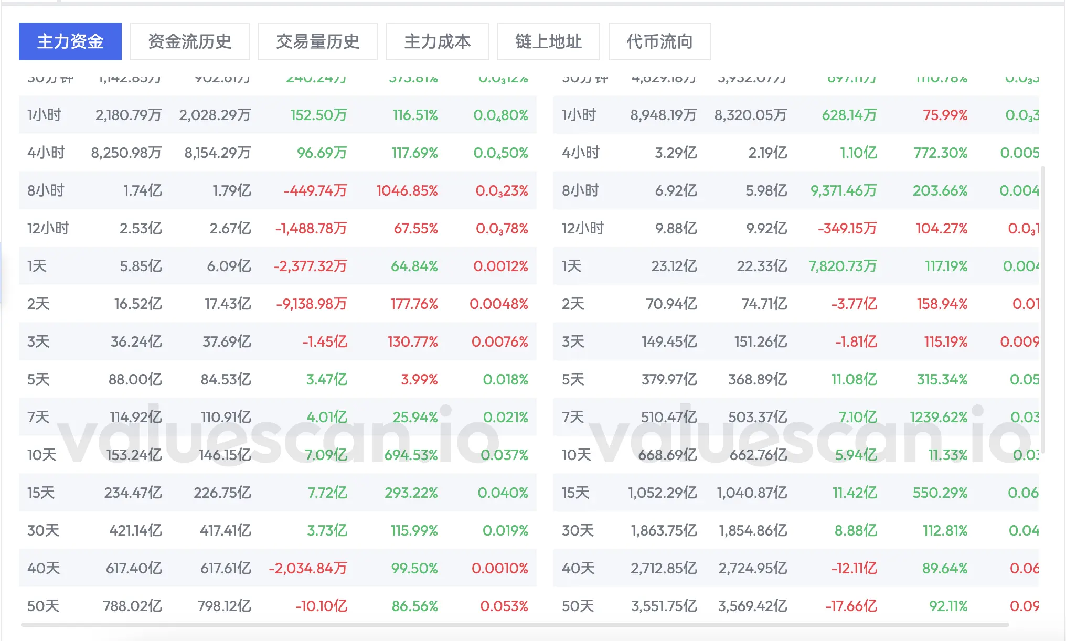
Task: Click the 1046.85% percentage cell
Action: coord(407,190)
